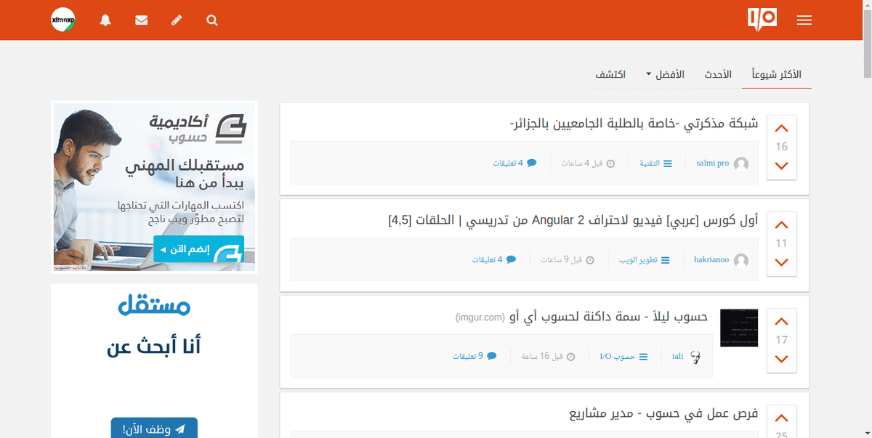Image resolution: width=872 pixels, height=438 pixels.
Task: Open the xlmnxp user avatar
Action: coord(63,20)
